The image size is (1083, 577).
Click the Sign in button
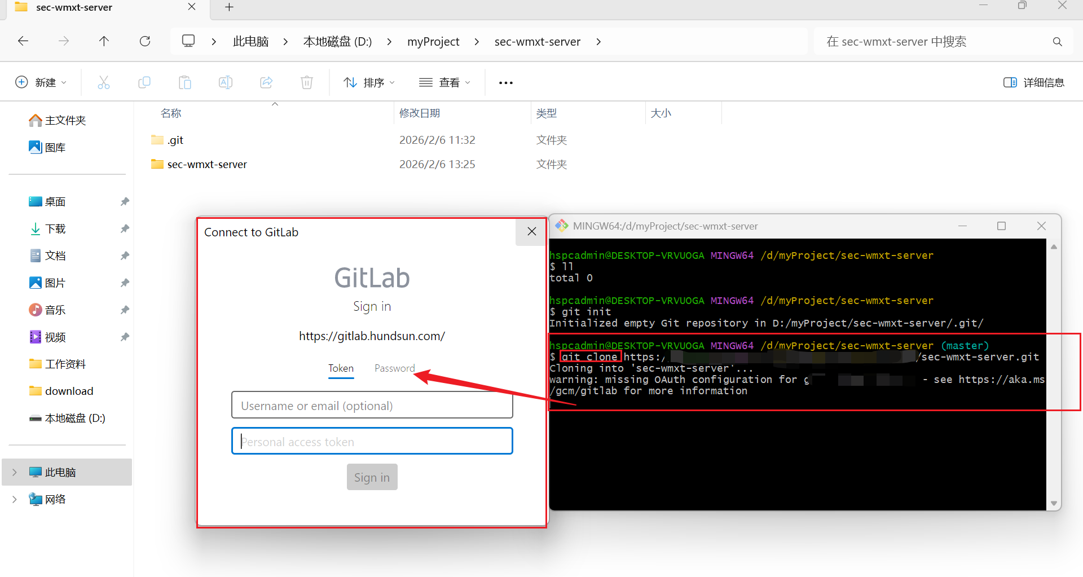pyautogui.click(x=372, y=477)
